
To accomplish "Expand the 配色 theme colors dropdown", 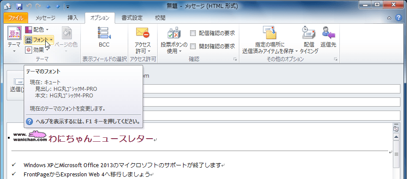I will [x=36, y=30].
